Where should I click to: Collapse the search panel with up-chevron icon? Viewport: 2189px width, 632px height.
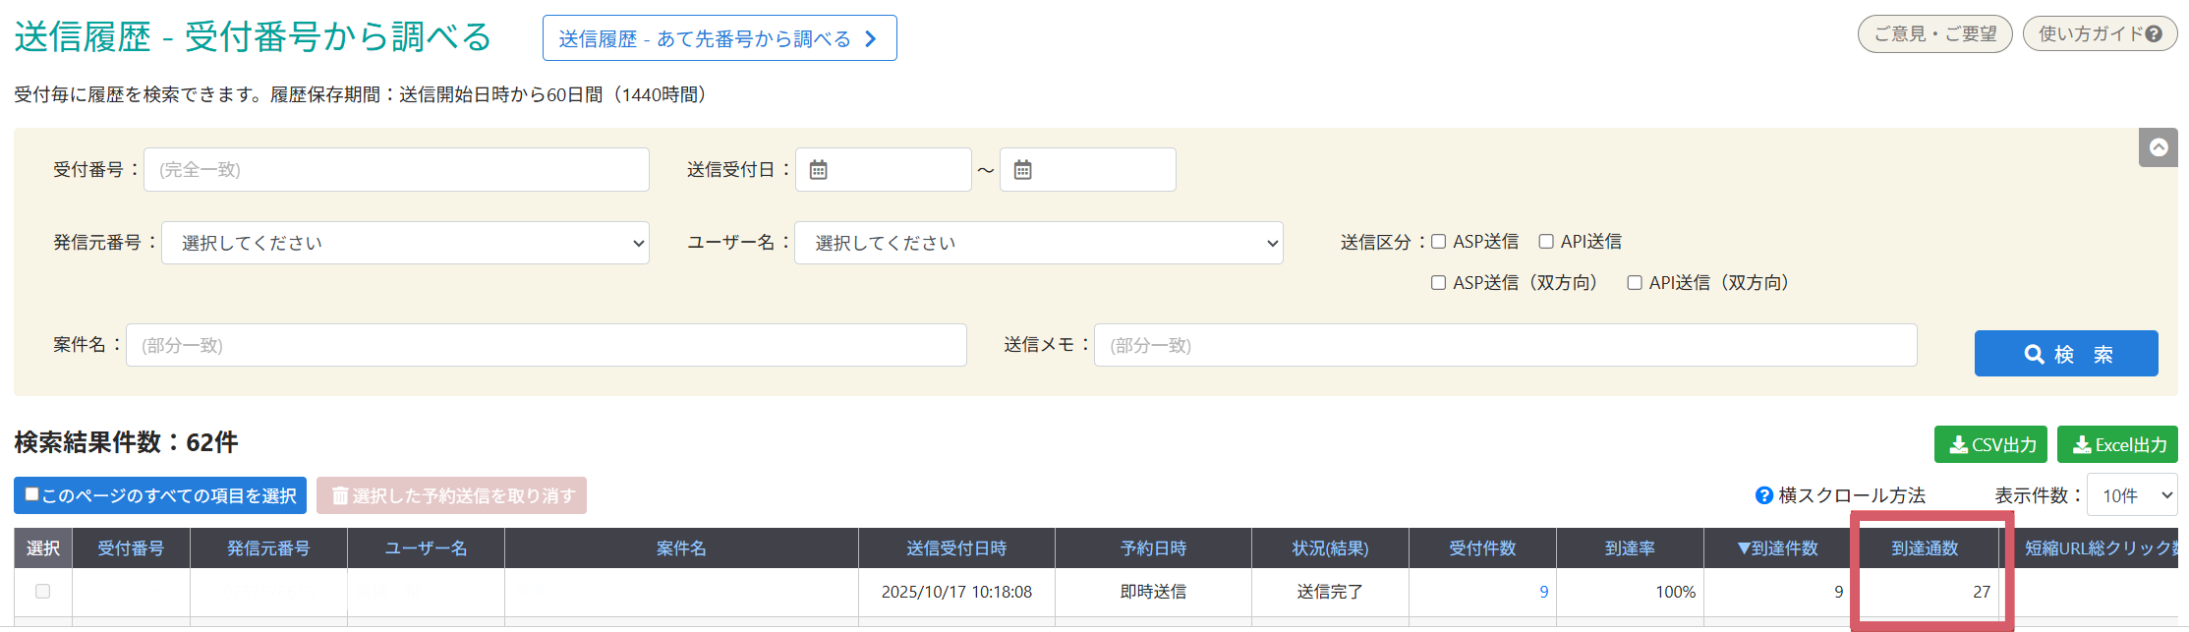(x=2158, y=147)
